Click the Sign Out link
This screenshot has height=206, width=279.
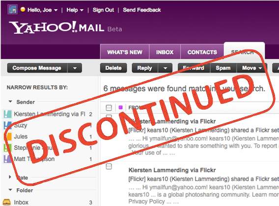(103, 10)
